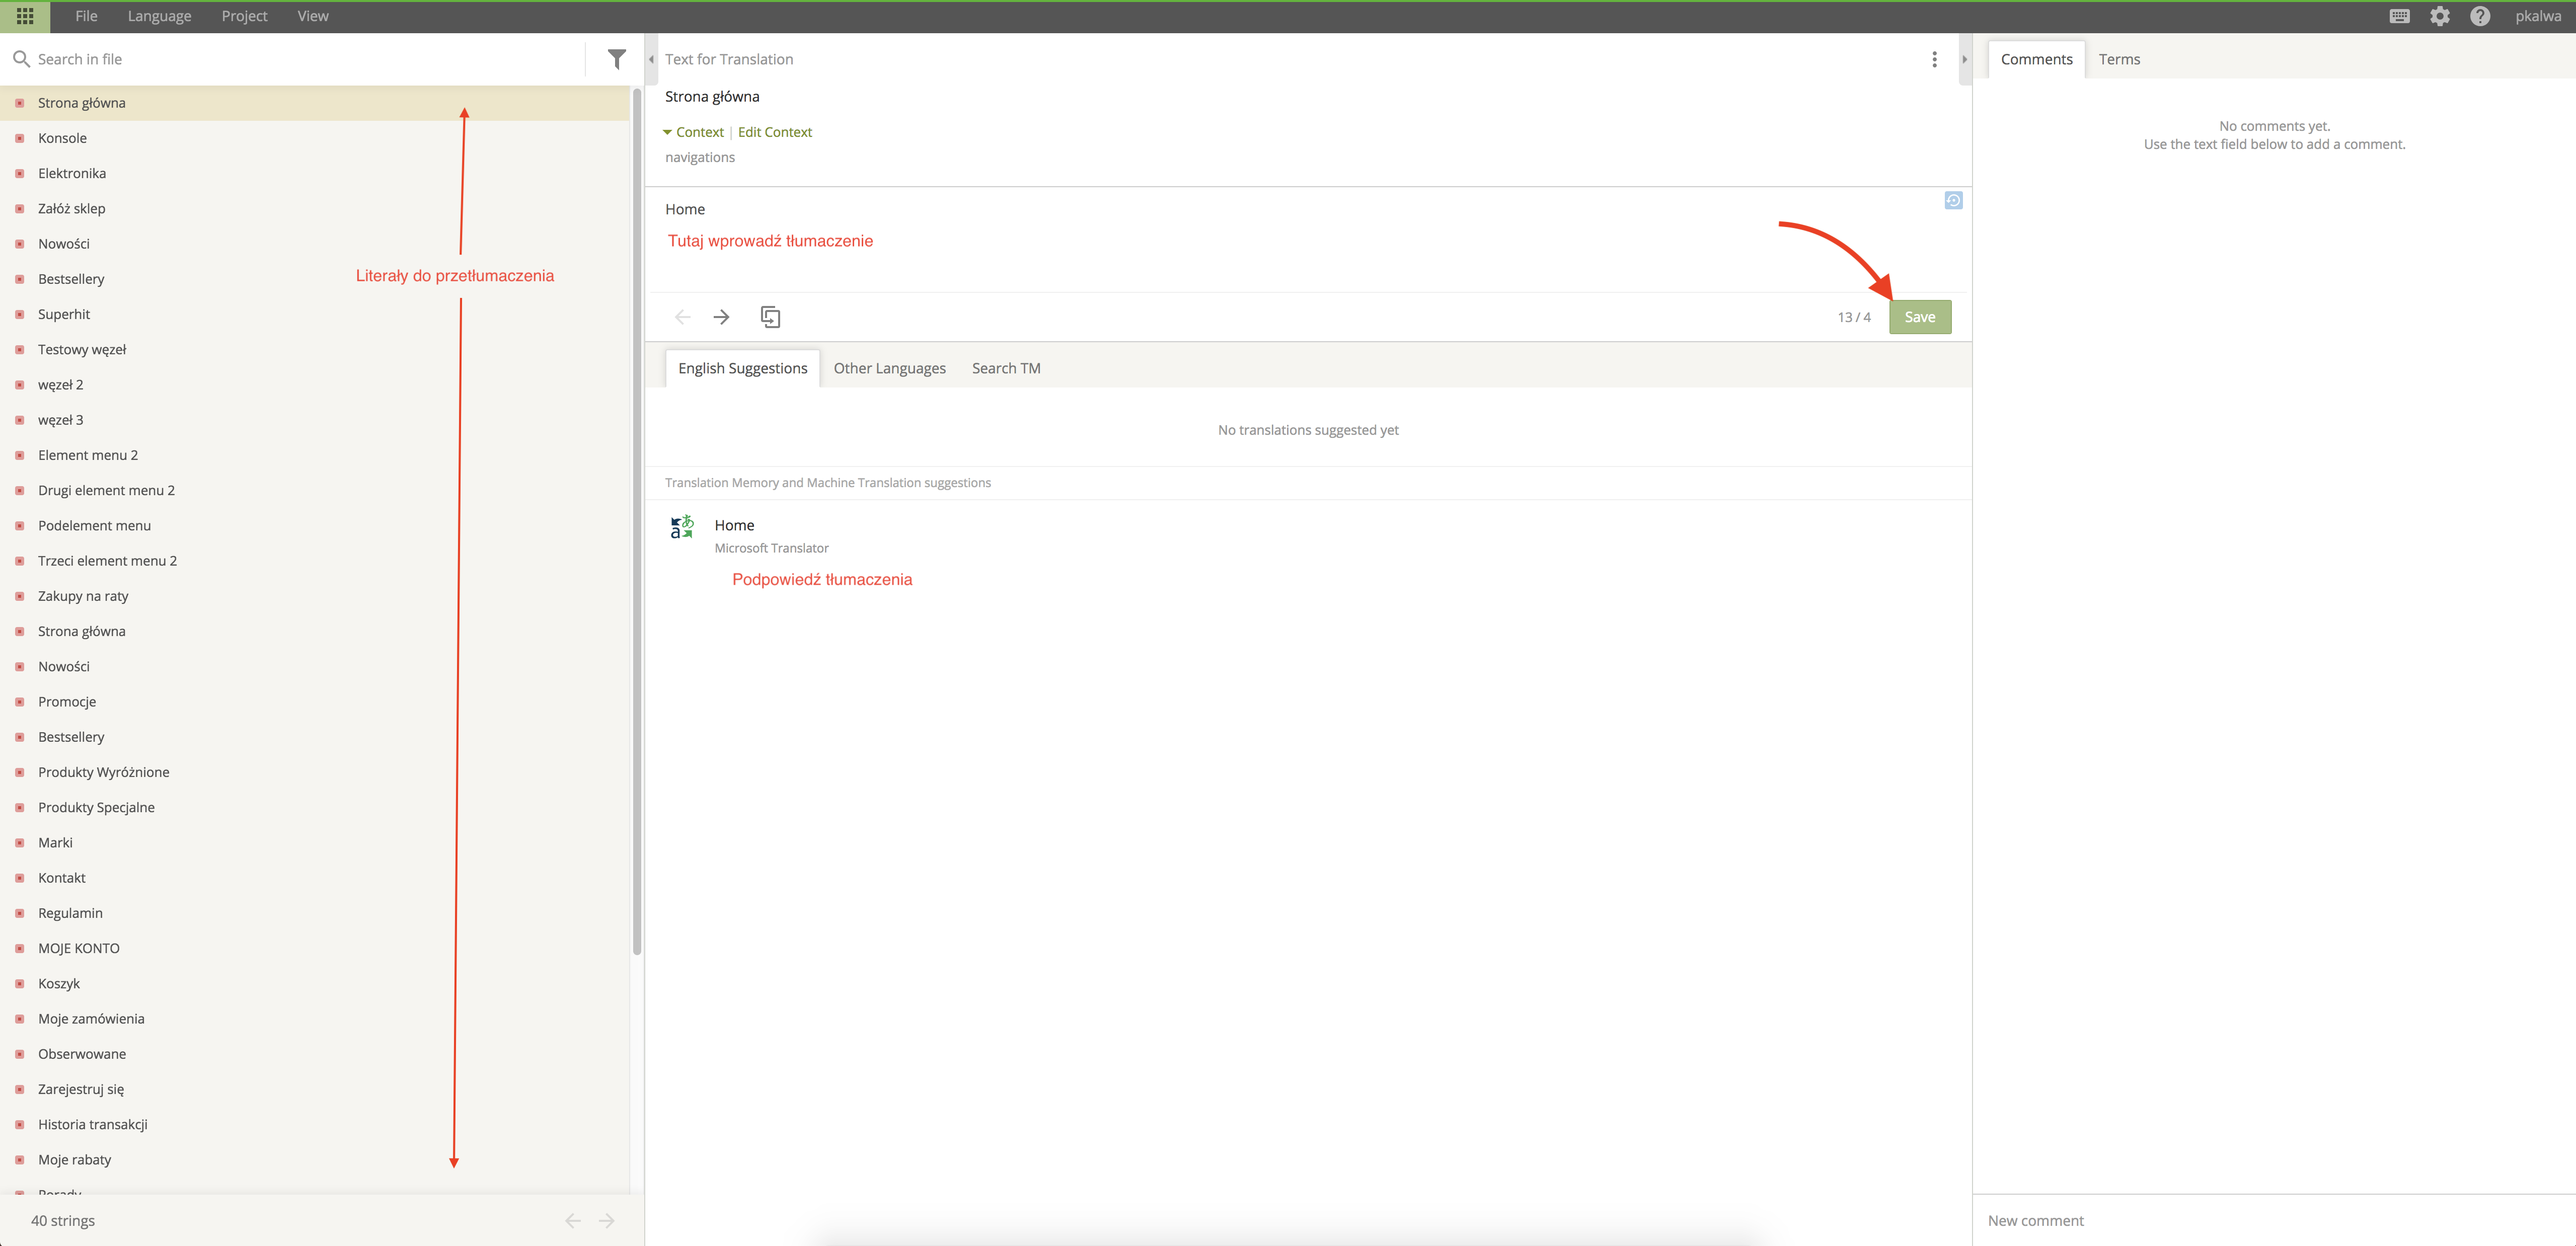
Task: Open the three-dot options menu
Action: (x=1934, y=59)
